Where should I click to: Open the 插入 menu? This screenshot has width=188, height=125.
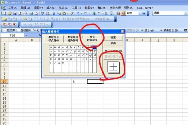[51, 8]
